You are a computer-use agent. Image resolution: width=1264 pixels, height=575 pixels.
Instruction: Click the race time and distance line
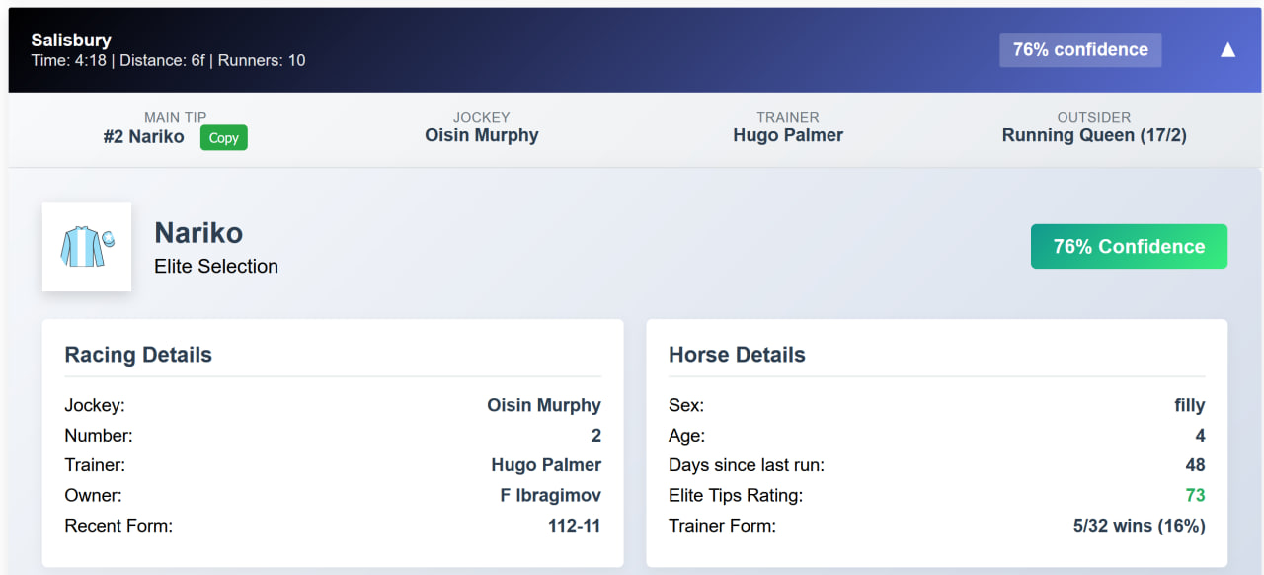pyautogui.click(x=168, y=60)
